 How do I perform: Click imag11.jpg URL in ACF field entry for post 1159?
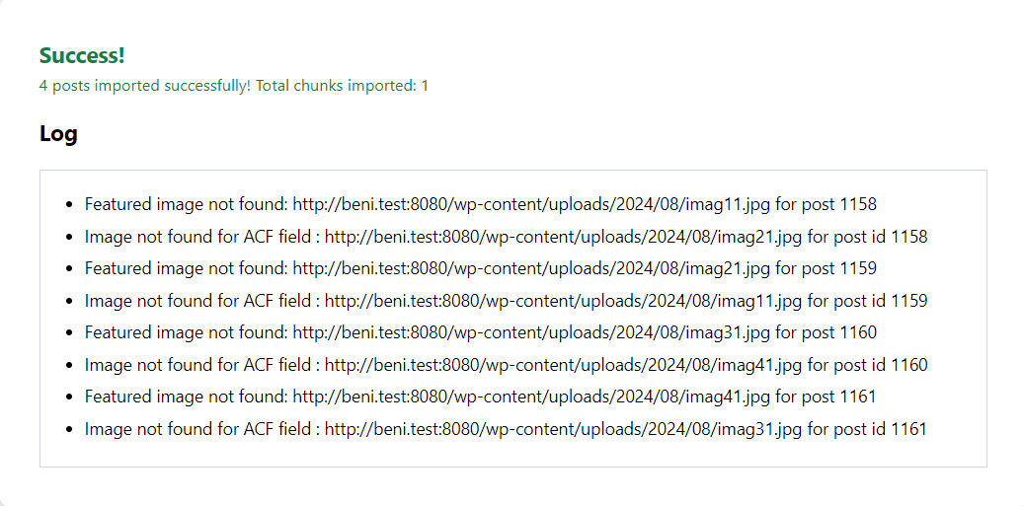click(563, 301)
